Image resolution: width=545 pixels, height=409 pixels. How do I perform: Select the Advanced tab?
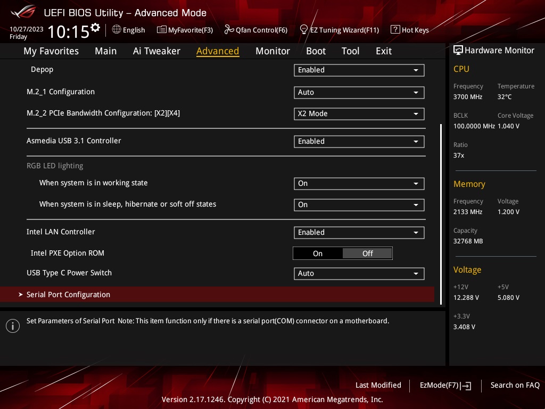click(x=218, y=51)
